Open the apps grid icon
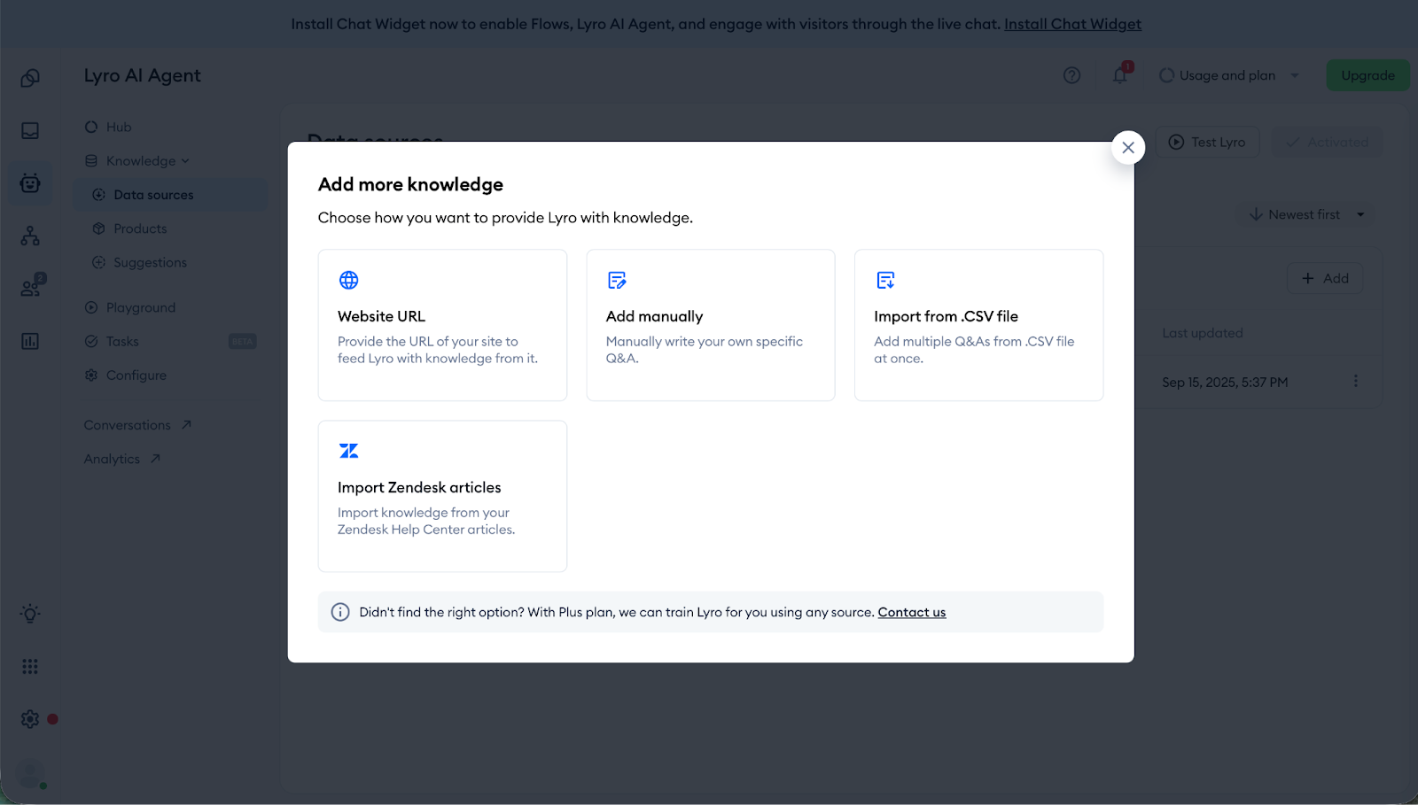The height and width of the screenshot is (805, 1418). [30, 667]
